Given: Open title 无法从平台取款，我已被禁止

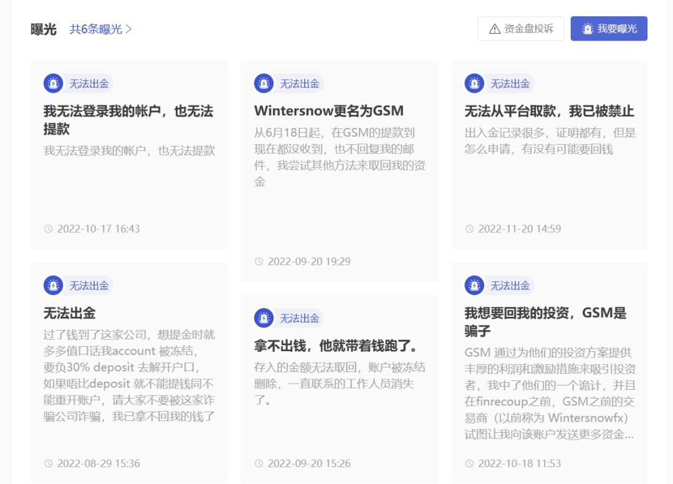Looking at the screenshot, I should coord(550,111).
